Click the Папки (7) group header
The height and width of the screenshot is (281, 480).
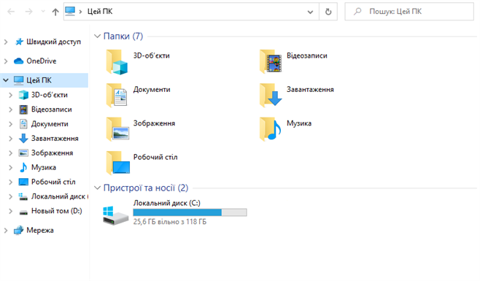click(x=123, y=36)
